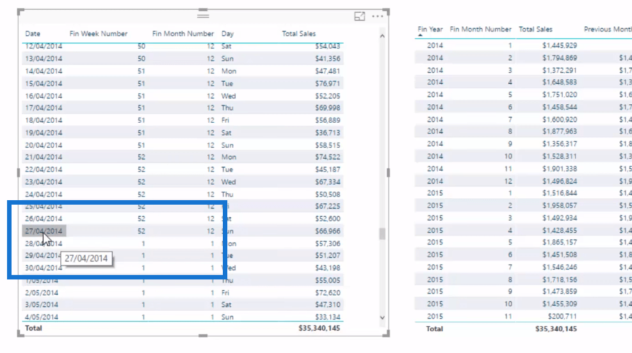Click sales value $57,306
Image resolution: width=632 pixels, height=353 pixels.
coord(328,244)
